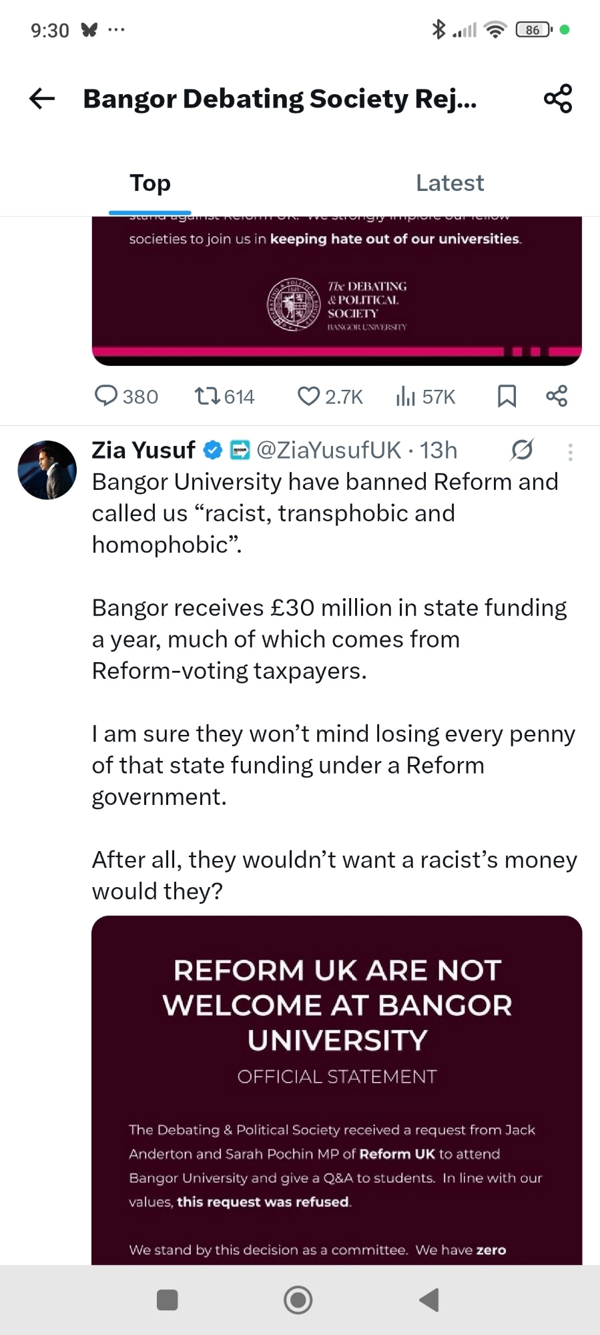Tap the blue verified badge
The image size is (600, 1335).
click(x=212, y=451)
